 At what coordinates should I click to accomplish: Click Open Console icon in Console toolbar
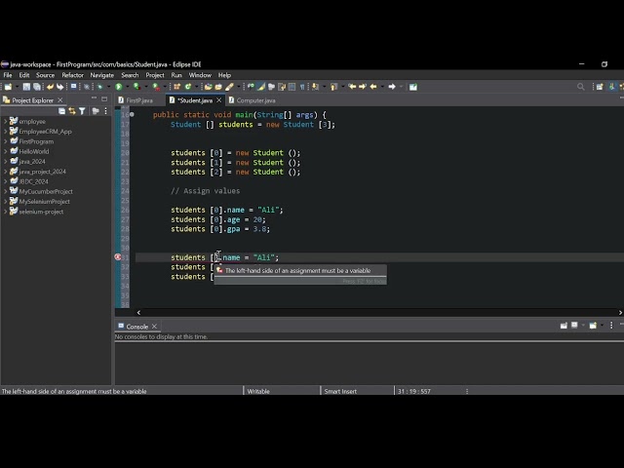coord(593,326)
